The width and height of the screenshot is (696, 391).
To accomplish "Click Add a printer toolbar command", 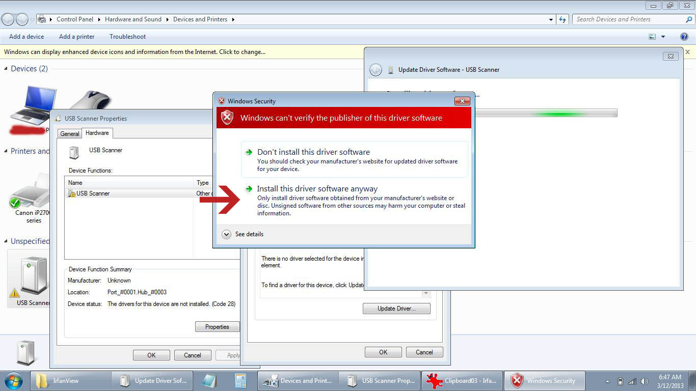I will point(76,37).
